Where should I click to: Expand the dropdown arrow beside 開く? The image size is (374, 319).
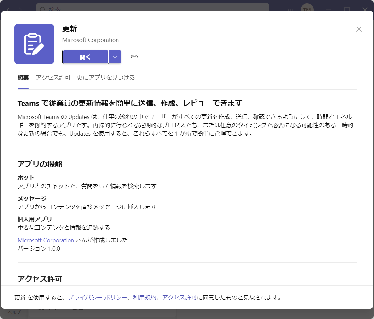click(x=115, y=57)
